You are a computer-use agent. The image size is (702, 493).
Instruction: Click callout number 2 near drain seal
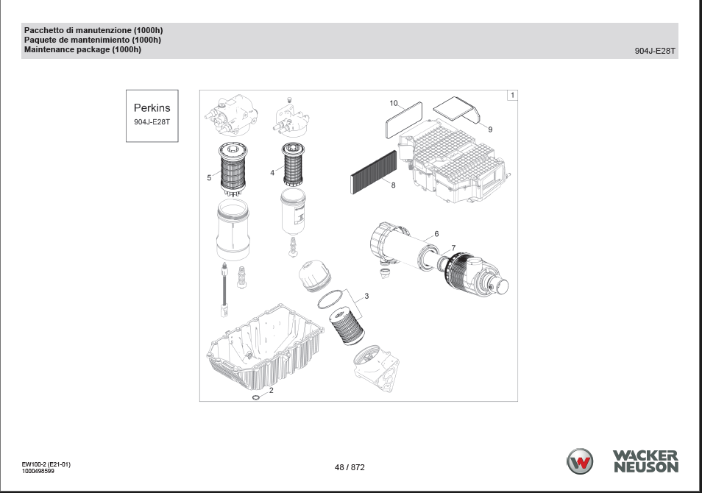[x=271, y=390]
